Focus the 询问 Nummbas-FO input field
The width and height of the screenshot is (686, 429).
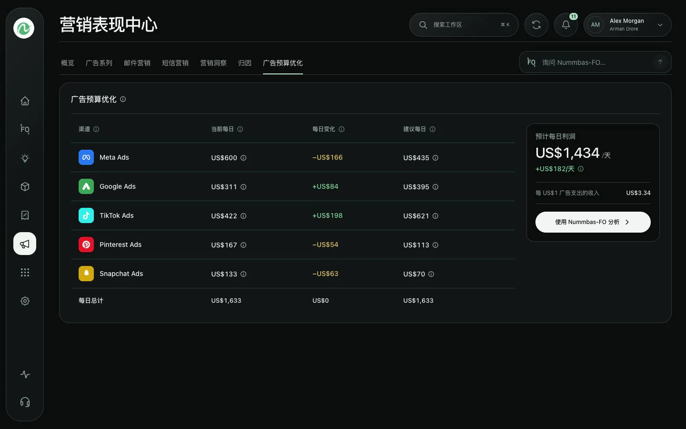(595, 62)
